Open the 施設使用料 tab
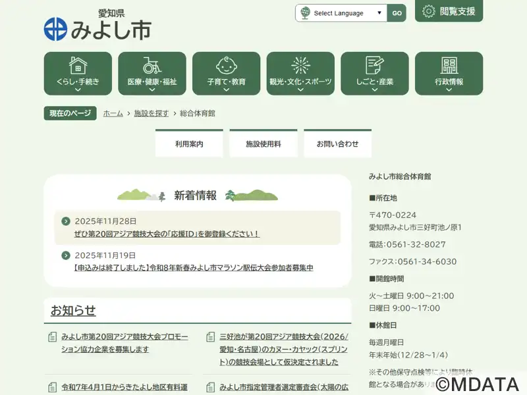Viewport: 527px width, 395px height. tap(263, 144)
